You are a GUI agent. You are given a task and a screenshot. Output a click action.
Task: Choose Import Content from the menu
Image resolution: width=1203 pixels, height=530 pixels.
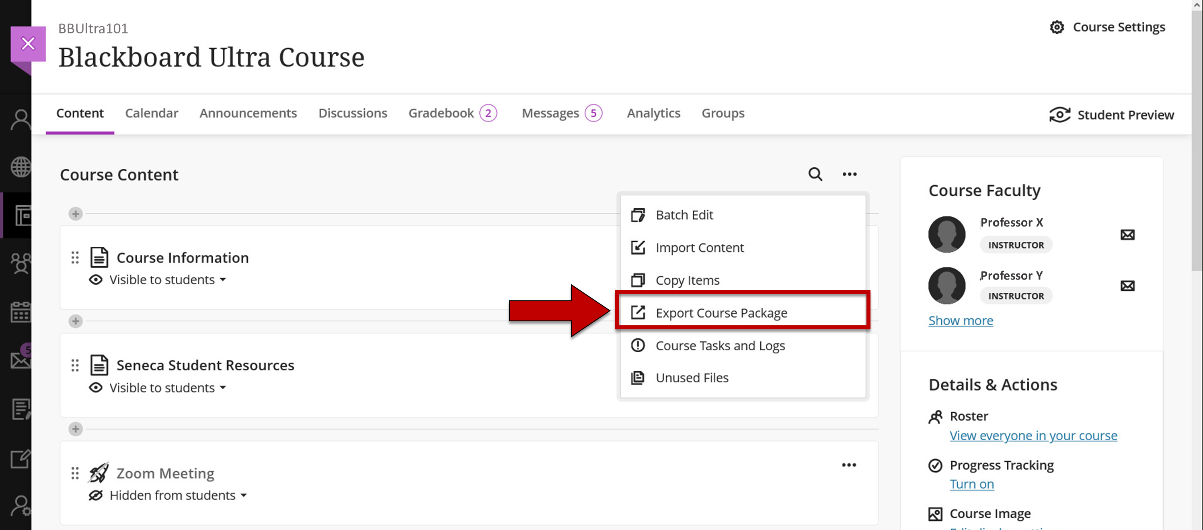click(x=743, y=247)
